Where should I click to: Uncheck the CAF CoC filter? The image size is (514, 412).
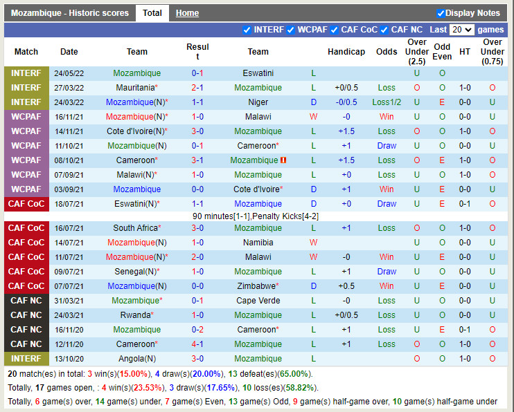pyautogui.click(x=335, y=30)
